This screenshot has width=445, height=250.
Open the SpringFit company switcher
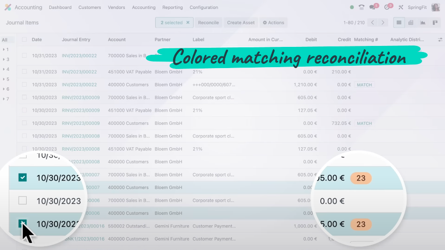[417, 8]
